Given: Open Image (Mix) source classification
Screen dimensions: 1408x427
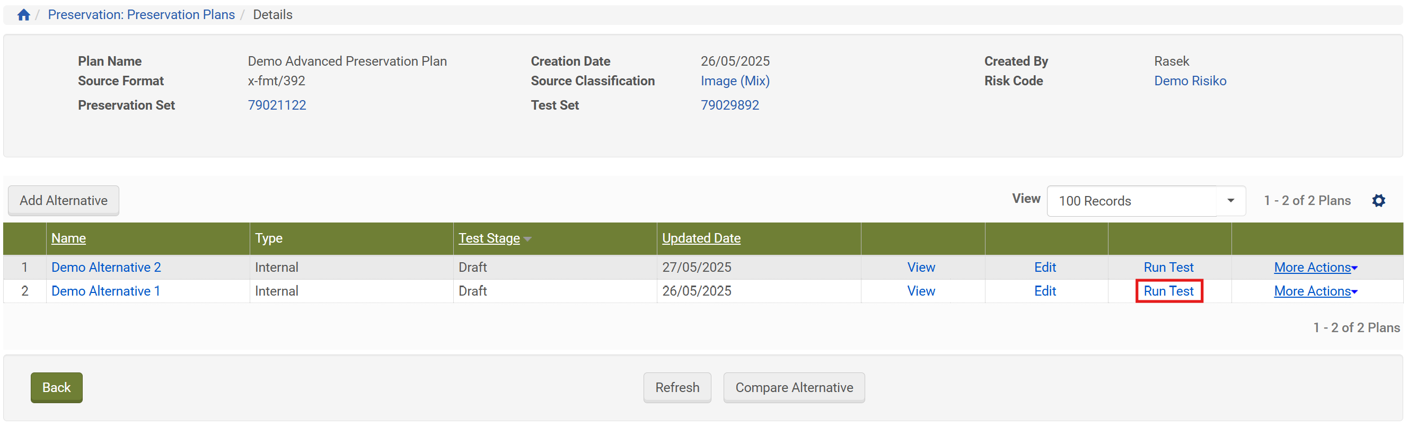Looking at the screenshot, I should pos(735,81).
